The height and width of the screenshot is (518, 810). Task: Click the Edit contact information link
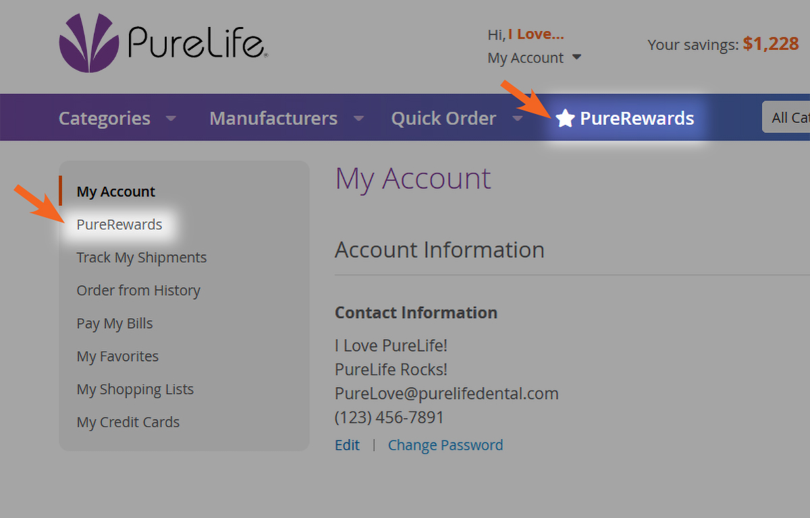pyautogui.click(x=347, y=445)
